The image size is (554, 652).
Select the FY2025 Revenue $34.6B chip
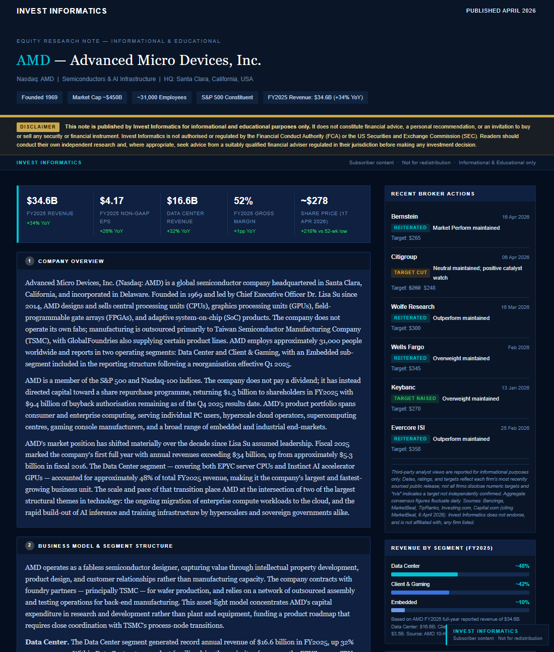point(316,97)
